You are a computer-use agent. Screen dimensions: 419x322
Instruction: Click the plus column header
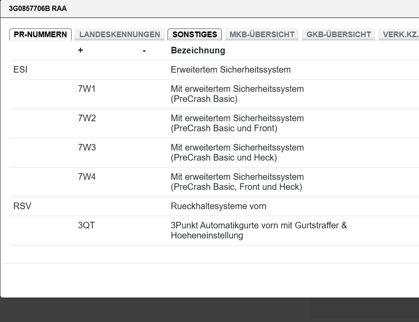pyautogui.click(x=80, y=50)
